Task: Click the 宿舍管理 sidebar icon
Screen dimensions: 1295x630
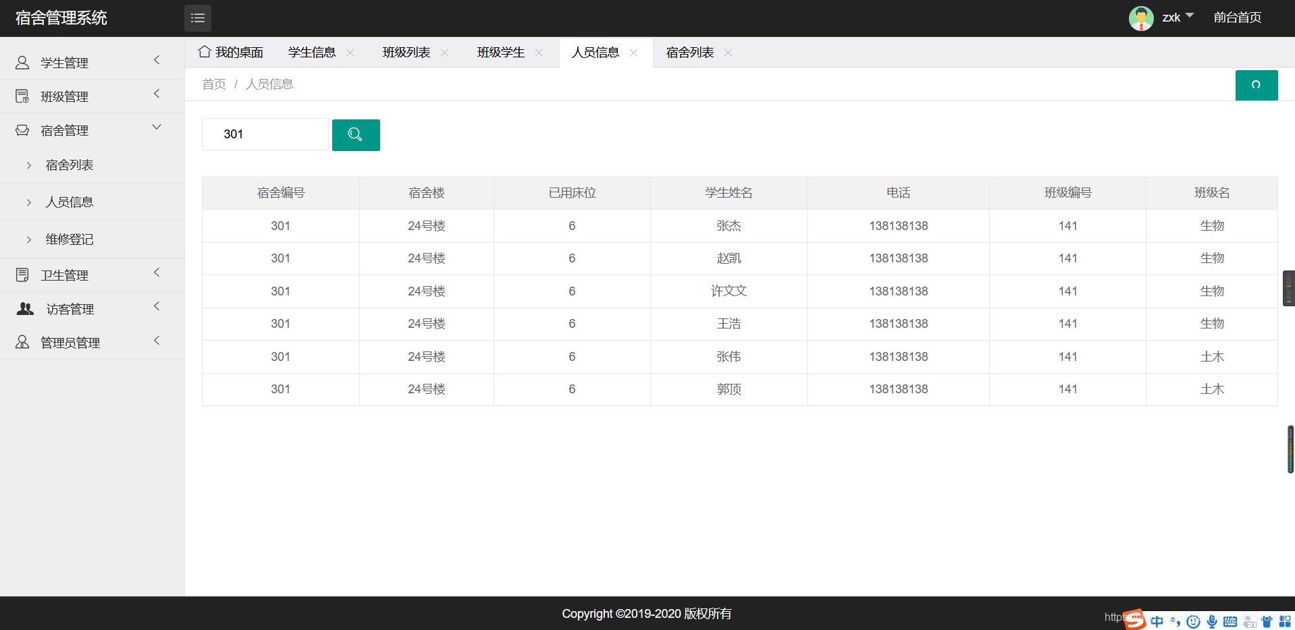Action: tap(22, 130)
